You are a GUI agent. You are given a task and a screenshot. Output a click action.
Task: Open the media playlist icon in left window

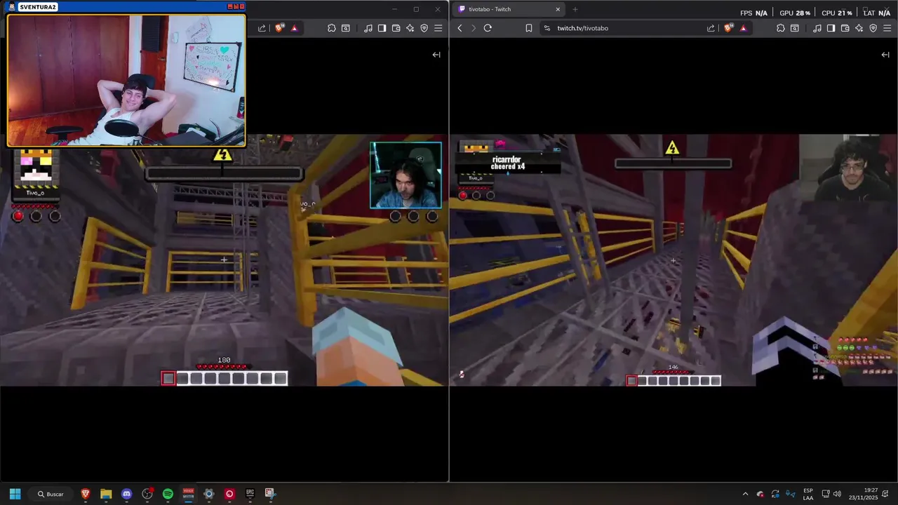click(x=368, y=28)
